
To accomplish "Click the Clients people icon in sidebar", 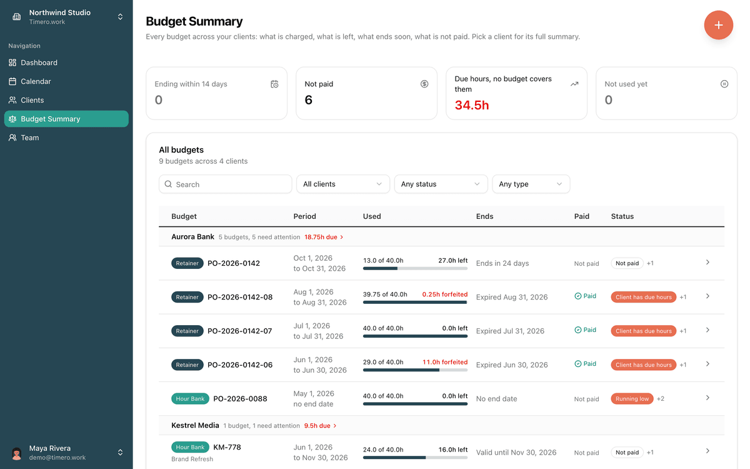I will [12, 100].
